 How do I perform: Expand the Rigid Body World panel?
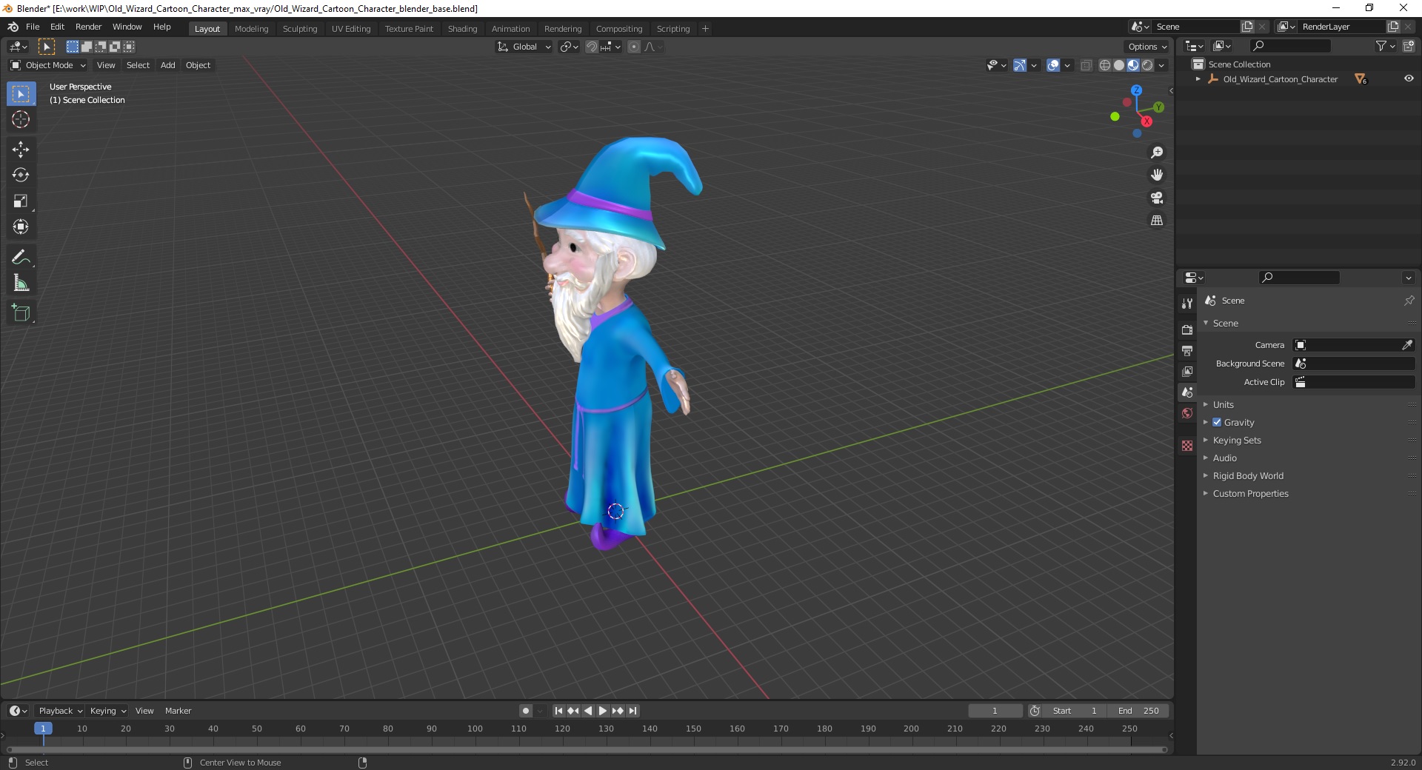tap(1248, 475)
